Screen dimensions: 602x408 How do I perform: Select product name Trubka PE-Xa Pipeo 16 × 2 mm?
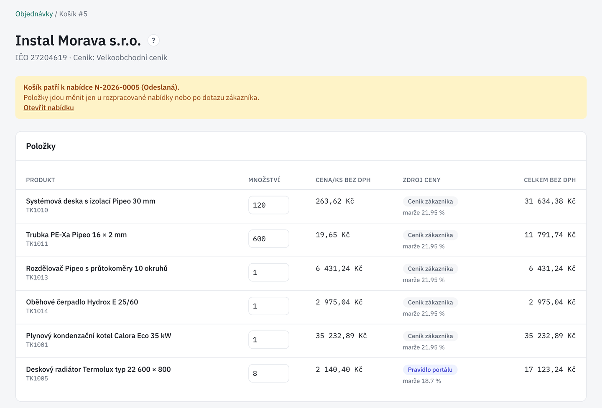pos(77,235)
